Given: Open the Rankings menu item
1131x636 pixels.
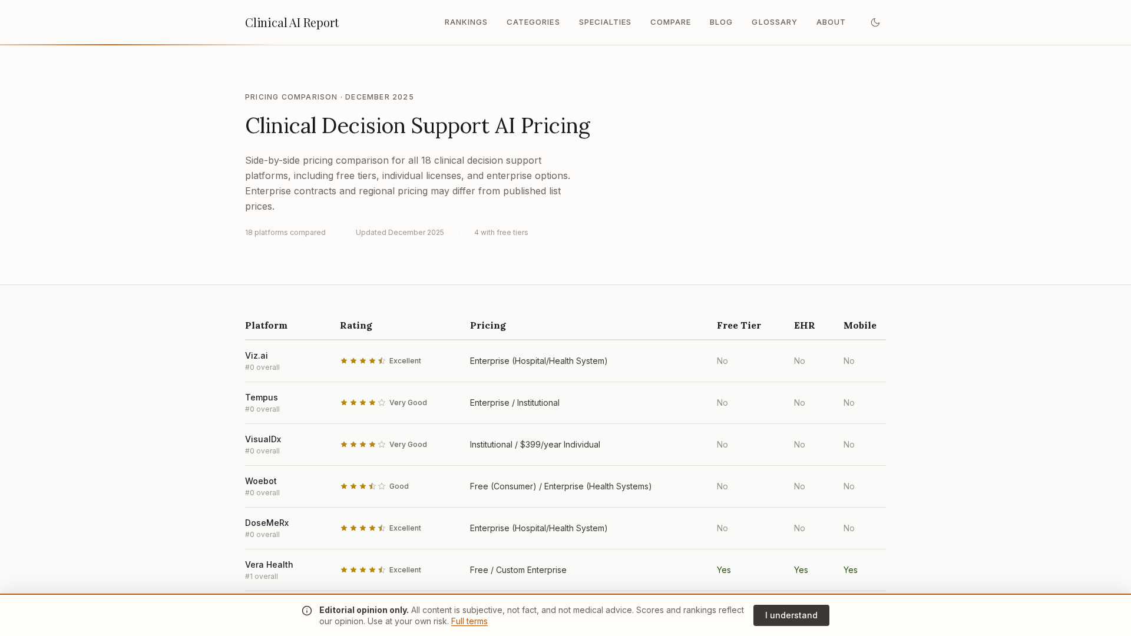Looking at the screenshot, I should [x=466, y=22].
